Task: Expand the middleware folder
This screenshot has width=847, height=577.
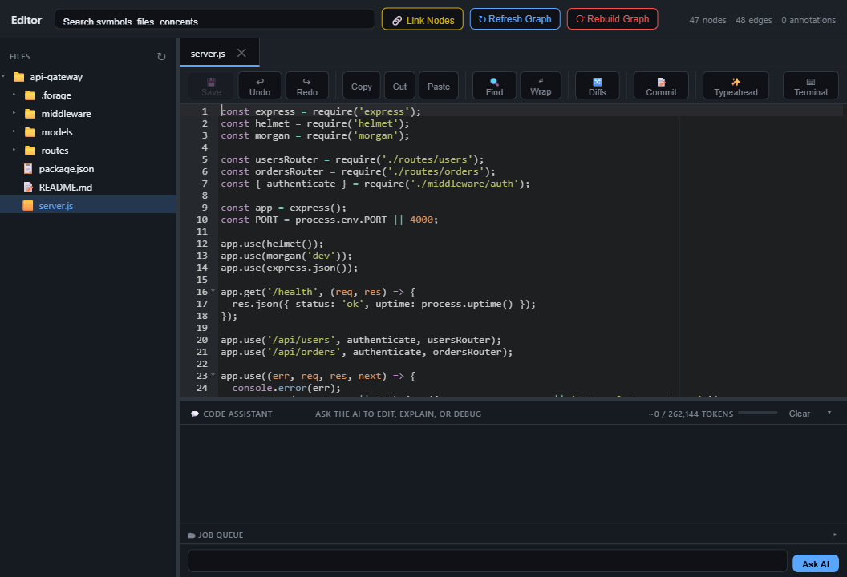Action: pyautogui.click(x=14, y=113)
